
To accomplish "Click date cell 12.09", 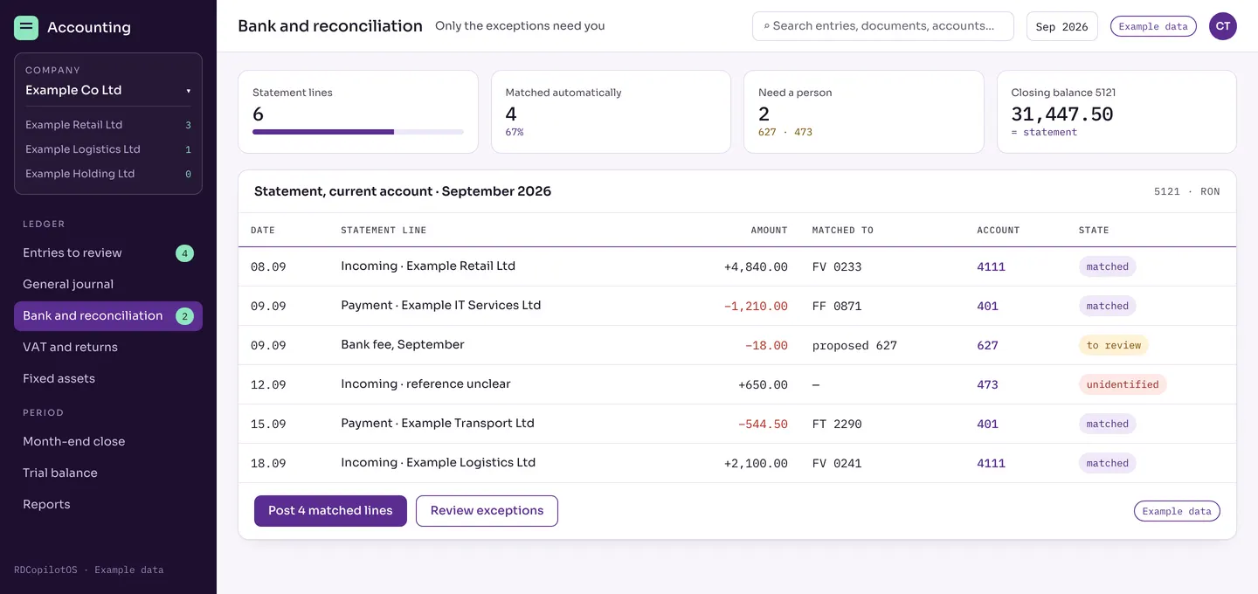I will click(x=268, y=384).
